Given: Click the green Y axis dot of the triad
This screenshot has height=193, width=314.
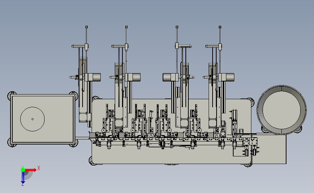Looking at the screenshot, I should click(x=23, y=170).
